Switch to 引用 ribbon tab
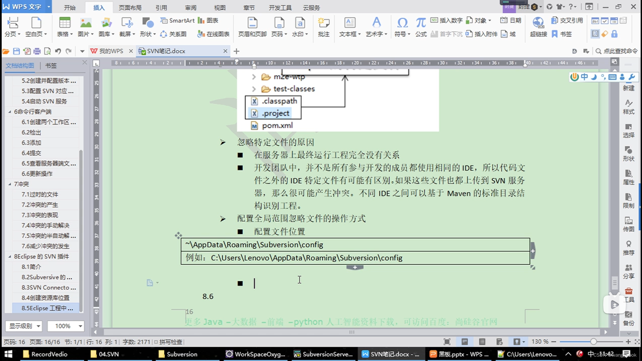The image size is (642, 361). pos(161,7)
